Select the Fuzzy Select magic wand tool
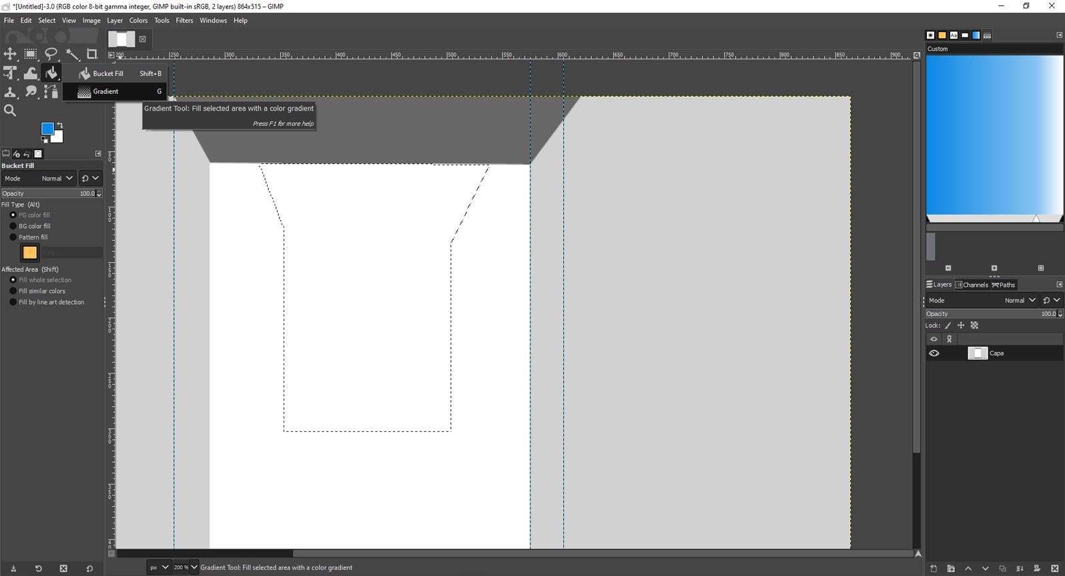The image size is (1065, 576). point(72,54)
